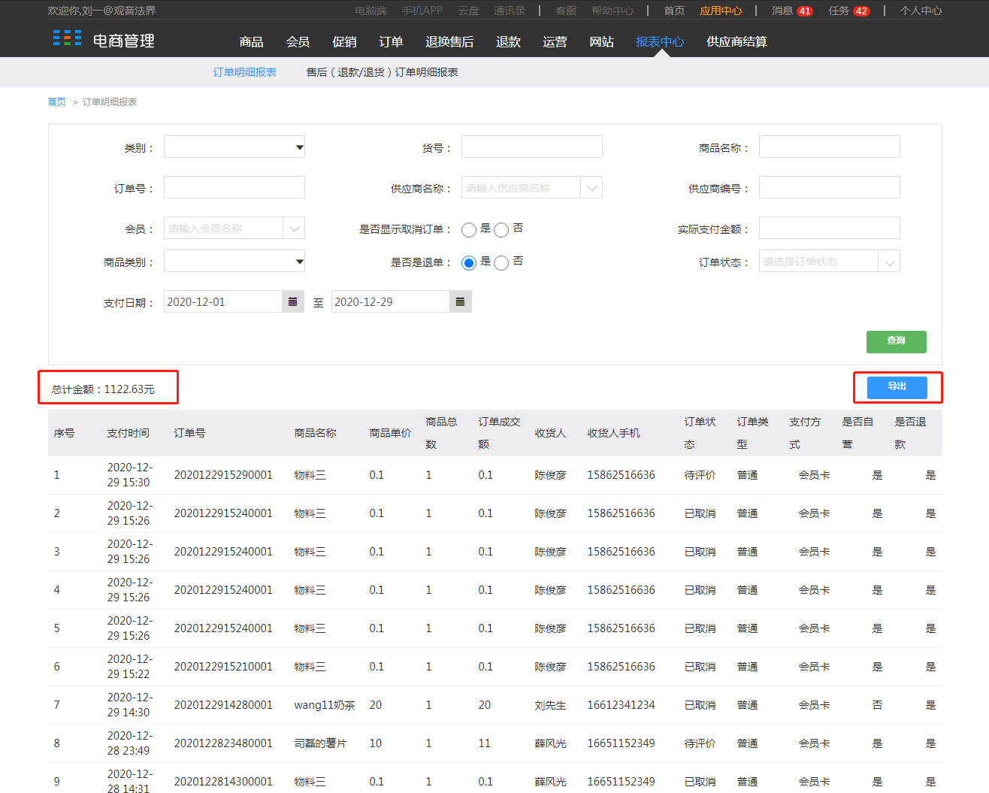Image resolution: width=989 pixels, height=793 pixels.
Task: Click 首页 in the top bar
Action: [674, 11]
